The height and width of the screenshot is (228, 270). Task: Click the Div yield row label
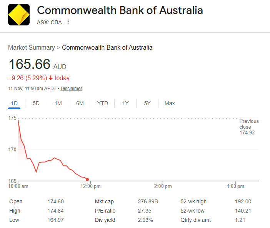(105, 220)
